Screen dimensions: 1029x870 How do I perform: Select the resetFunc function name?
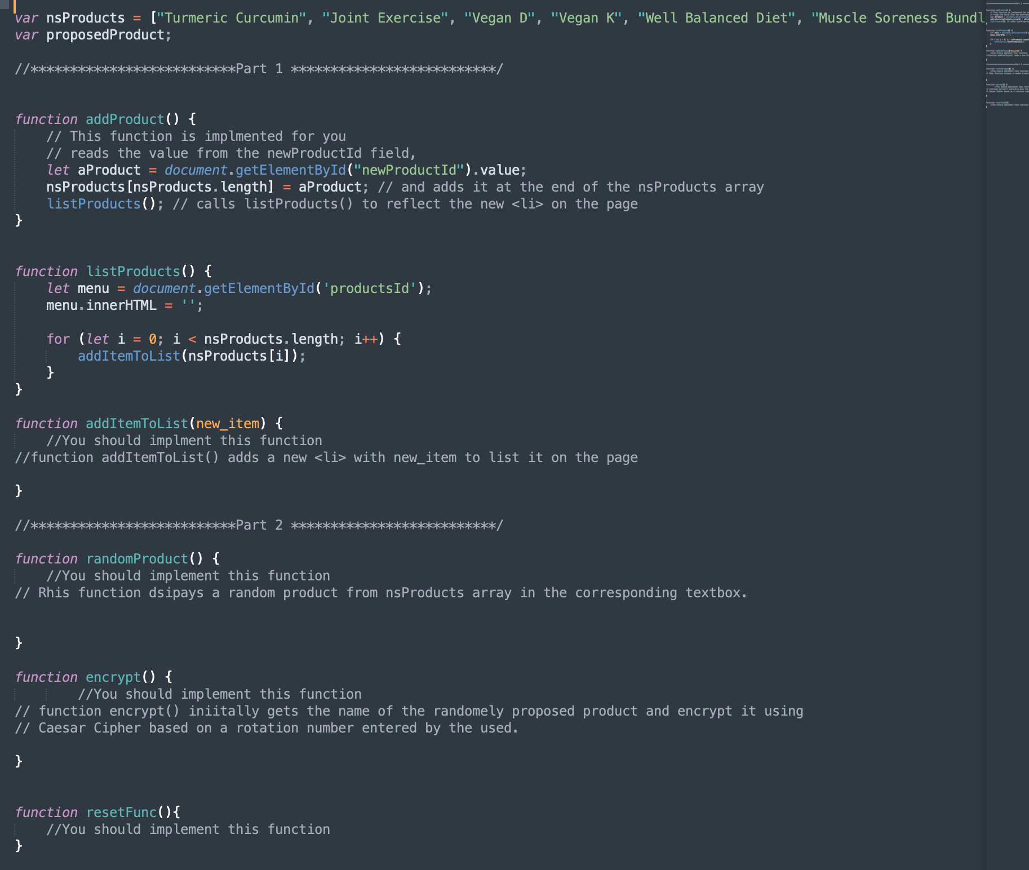[121, 813]
